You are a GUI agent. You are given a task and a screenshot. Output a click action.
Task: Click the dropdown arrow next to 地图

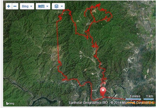click(x=47, y=6)
